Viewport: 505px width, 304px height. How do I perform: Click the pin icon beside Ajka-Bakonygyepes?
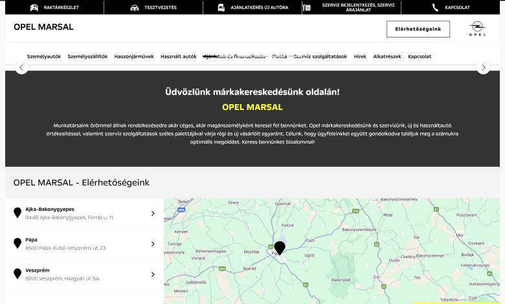pos(17,213)
